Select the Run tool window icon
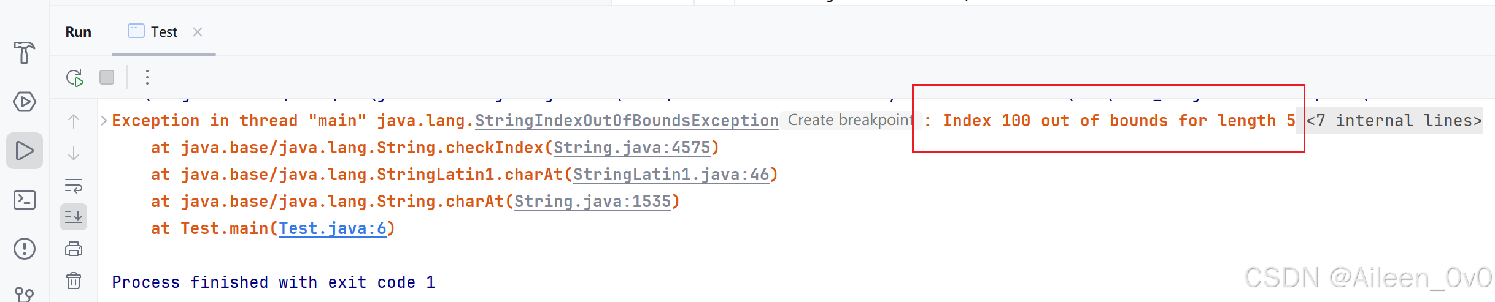 [x=25, y=151]
